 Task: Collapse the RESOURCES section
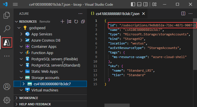(16, 22)
